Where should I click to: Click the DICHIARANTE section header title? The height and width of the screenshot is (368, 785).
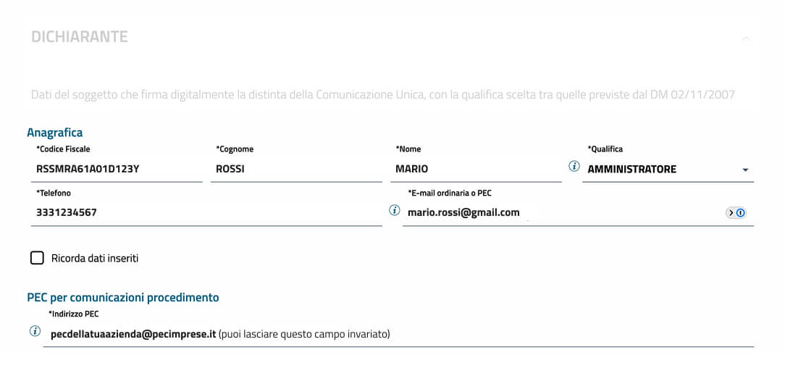click(x=80, y=37)
